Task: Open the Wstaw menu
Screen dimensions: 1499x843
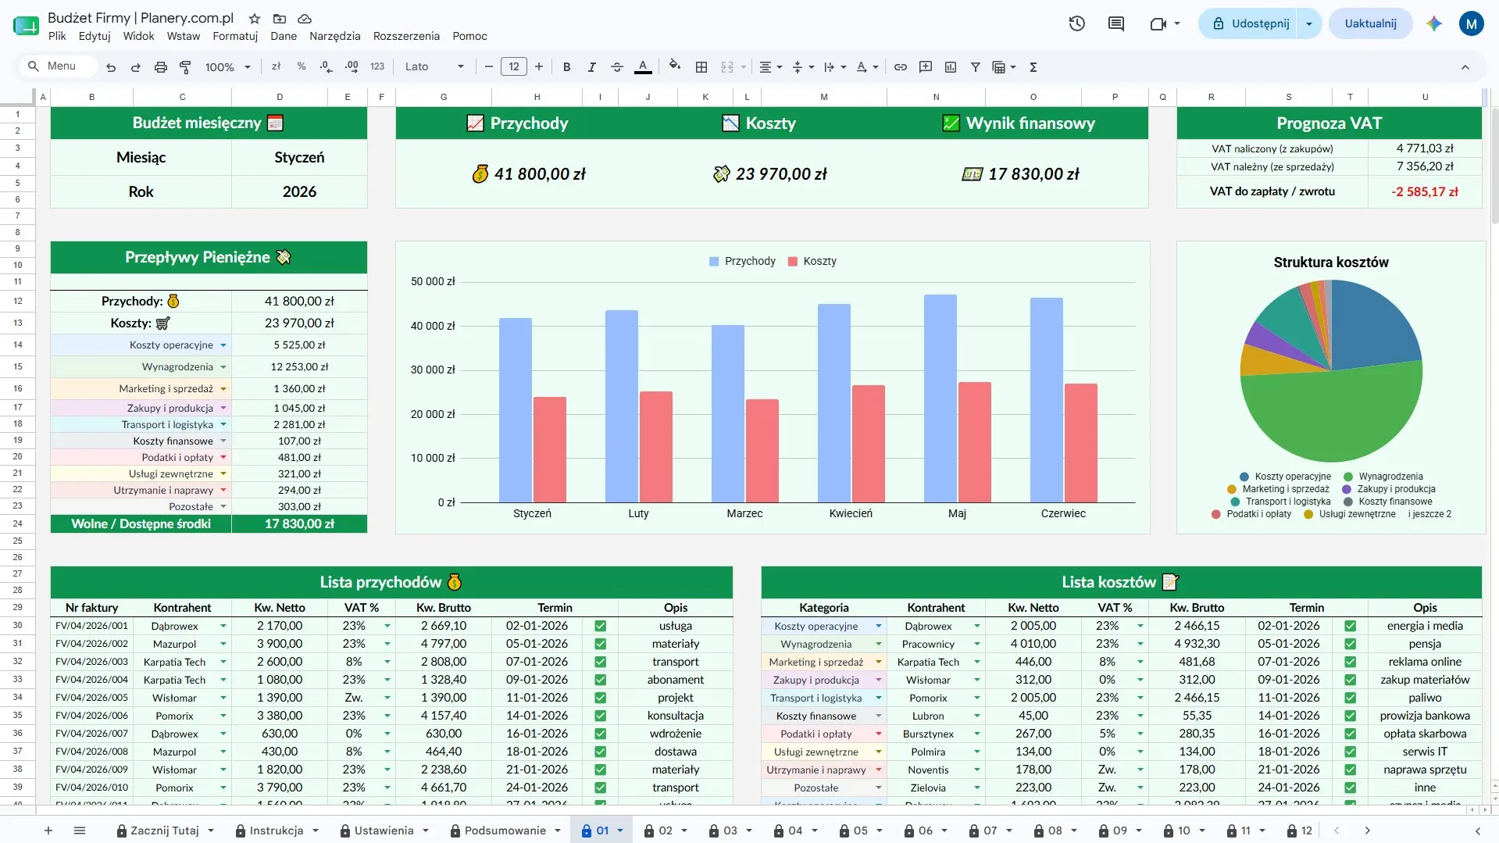Action: [x=184, y=36]
